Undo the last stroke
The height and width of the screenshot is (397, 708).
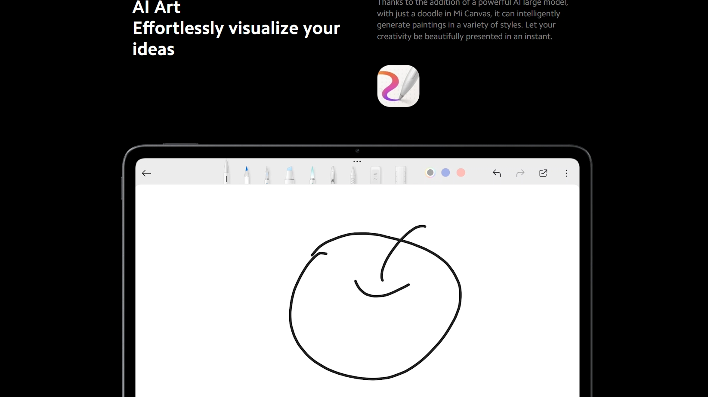click(497, 173)
